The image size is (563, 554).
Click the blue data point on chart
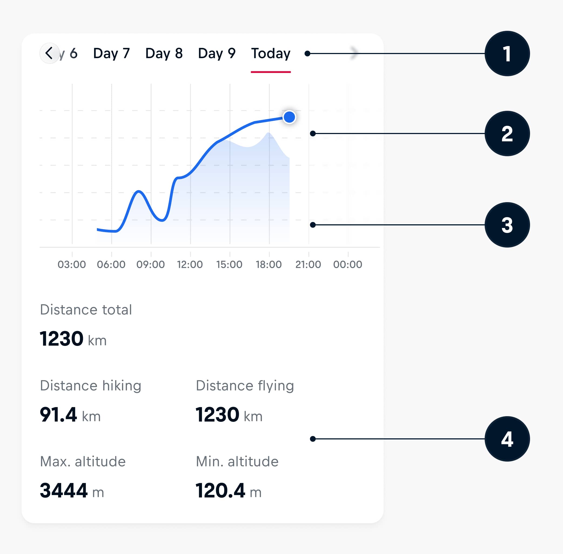coord(289,117)
